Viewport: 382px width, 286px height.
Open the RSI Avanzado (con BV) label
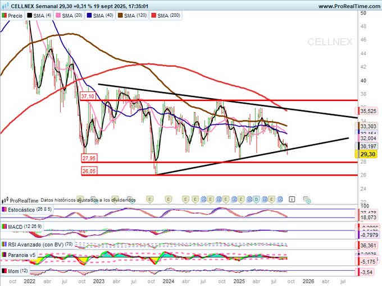[x=40, y=244]
